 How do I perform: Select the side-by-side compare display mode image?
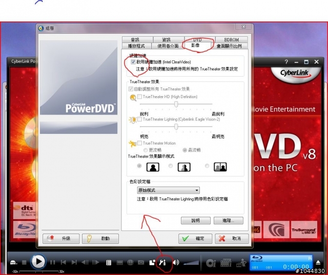(220, 167)
